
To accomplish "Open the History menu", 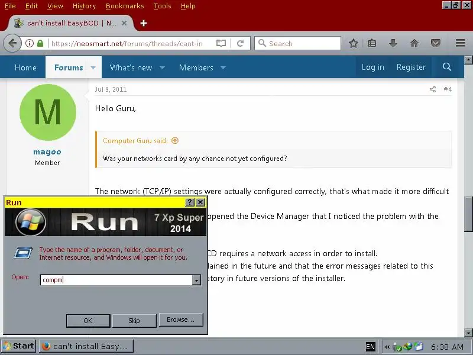I will 84,6.
